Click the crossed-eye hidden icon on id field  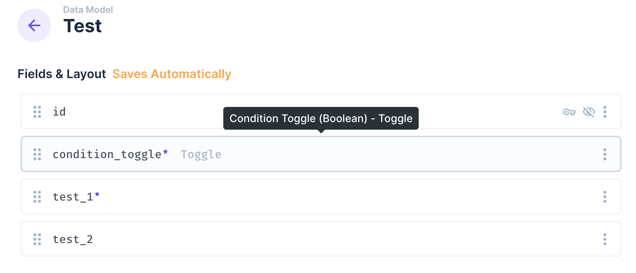[x=589, y=112]
